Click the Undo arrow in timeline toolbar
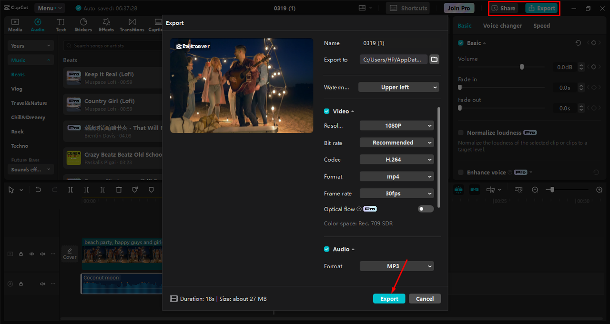 pyautogui.click(x=38, y=190)
